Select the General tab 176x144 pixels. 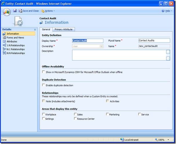(x=46, y=29)
